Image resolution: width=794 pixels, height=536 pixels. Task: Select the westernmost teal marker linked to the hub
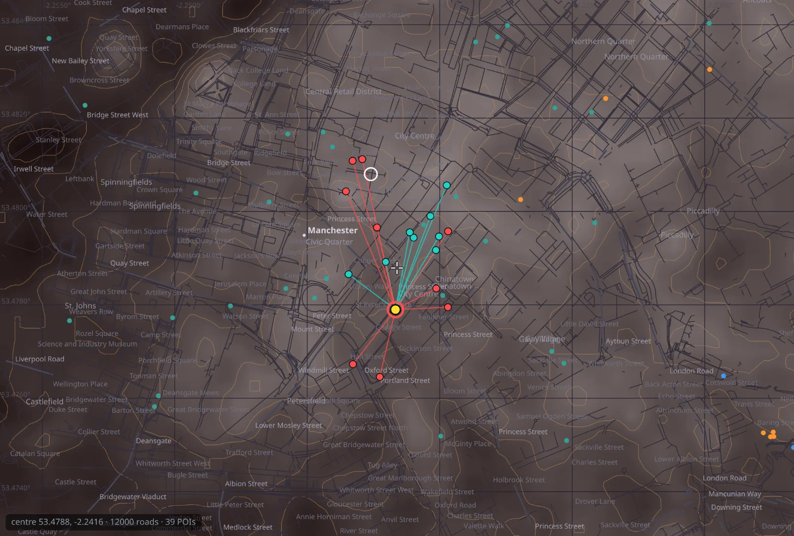click(x=348, y=274)
